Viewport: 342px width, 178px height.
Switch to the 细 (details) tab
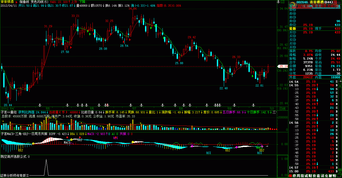pos(290,176)
